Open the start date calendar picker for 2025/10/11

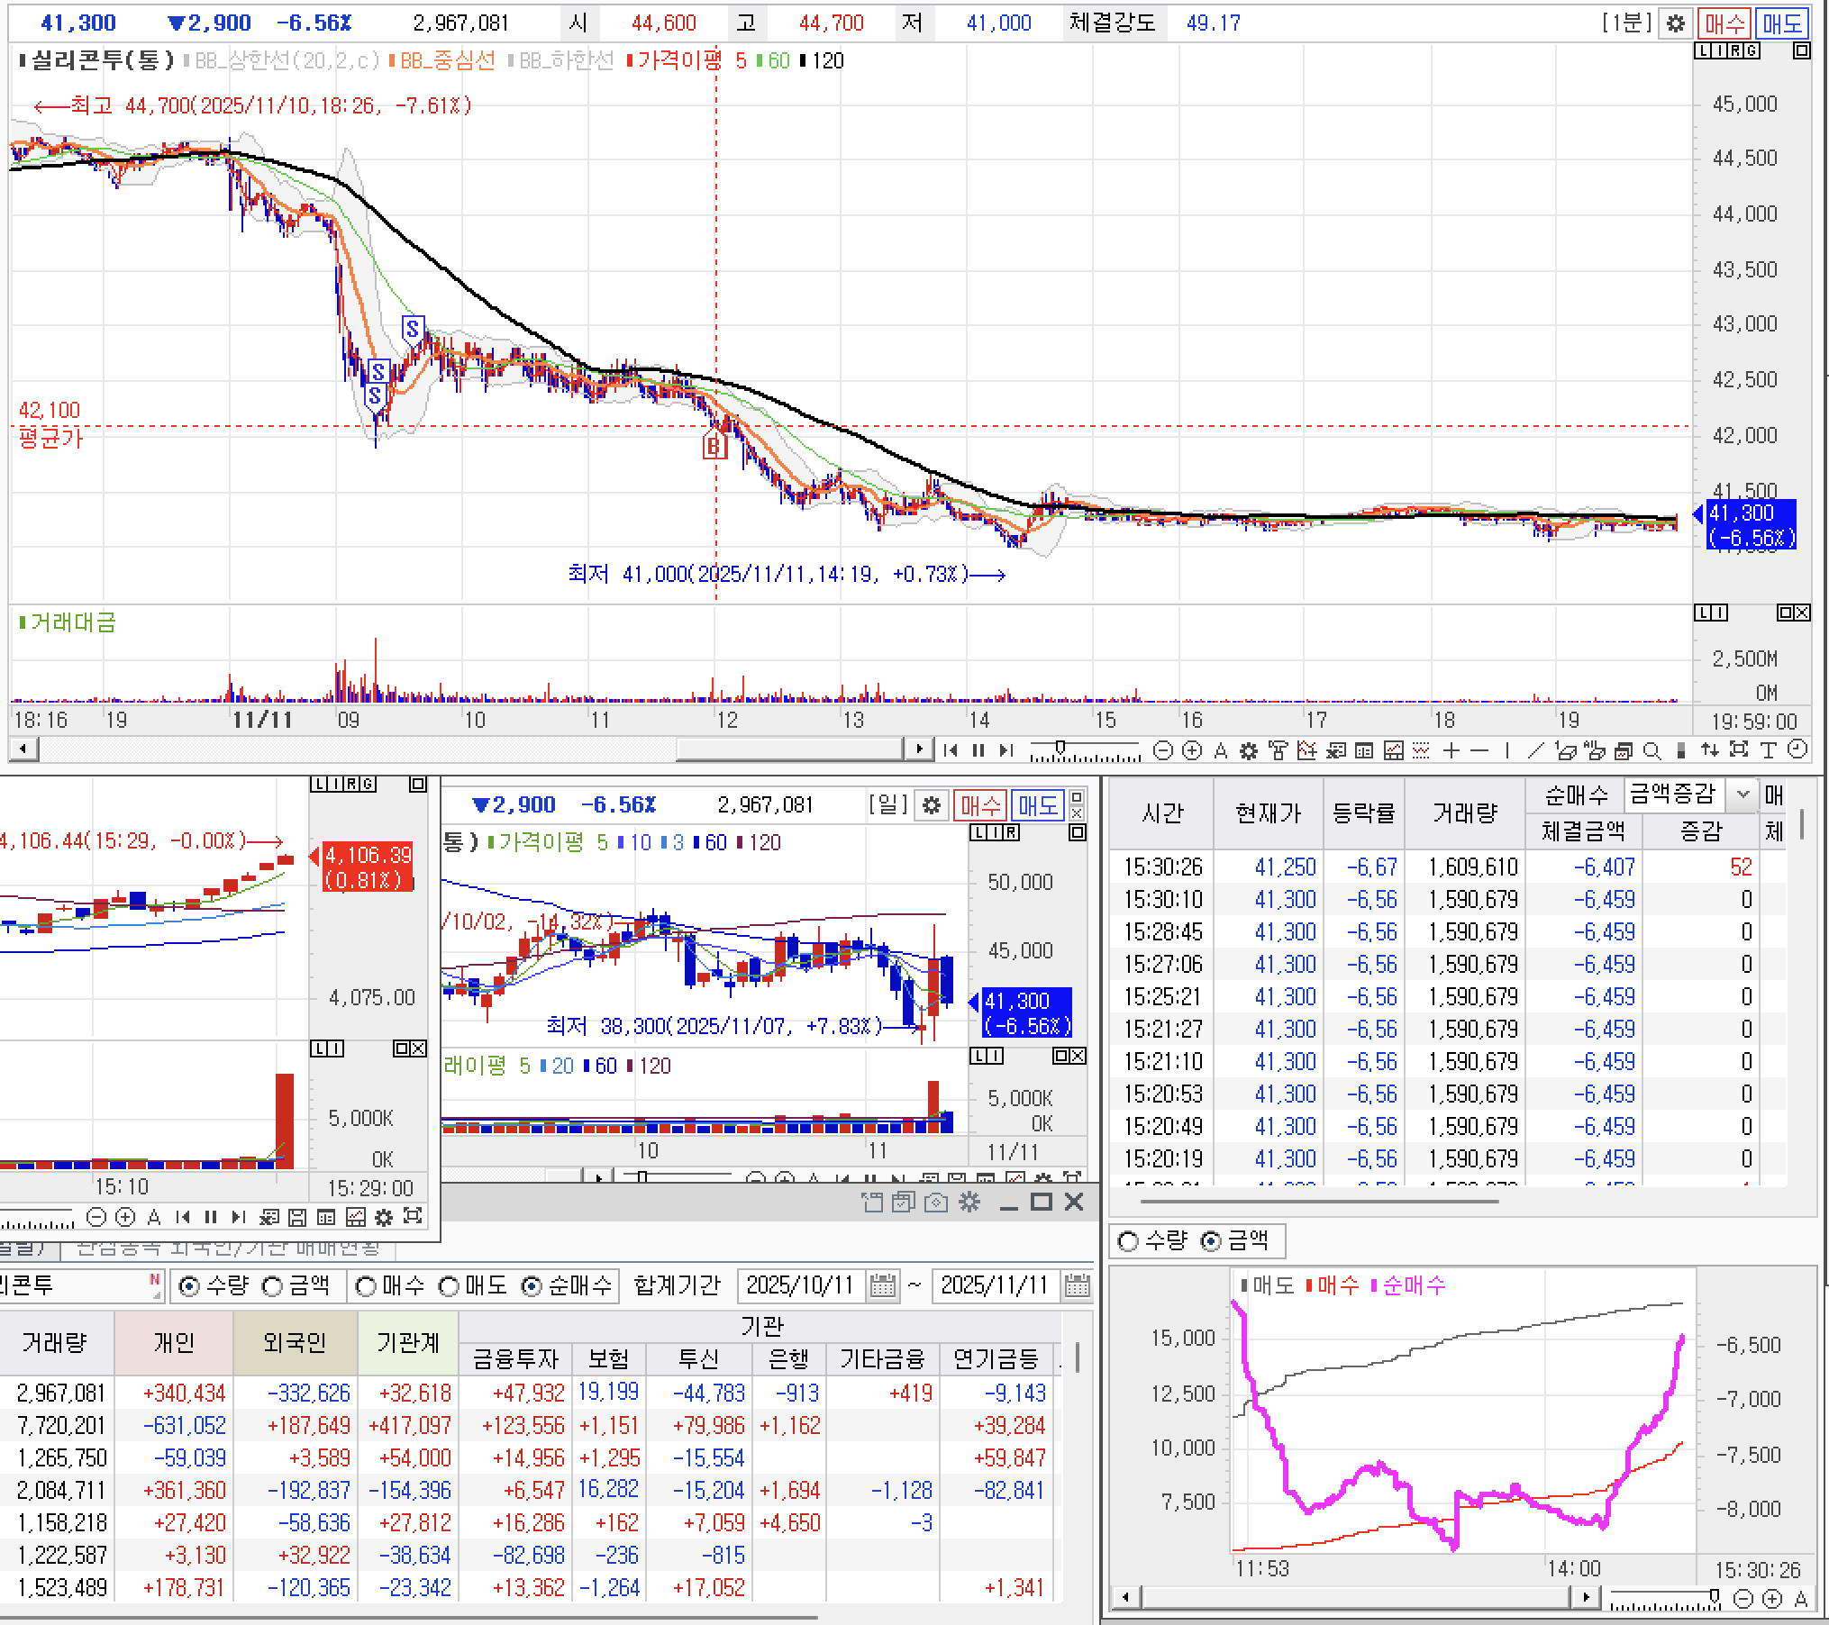click(x=883, y=1286)
